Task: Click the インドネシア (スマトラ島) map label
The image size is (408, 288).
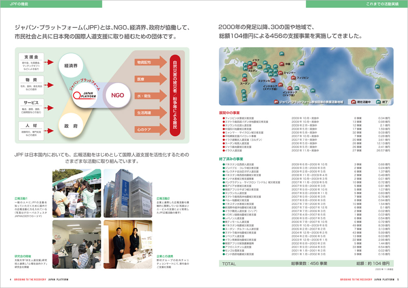Action: pos(270,87)
